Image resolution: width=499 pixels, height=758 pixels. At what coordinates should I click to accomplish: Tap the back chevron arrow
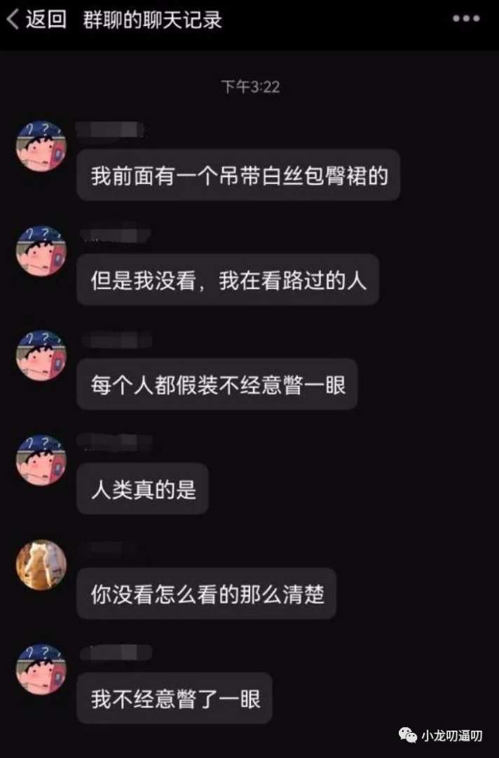(x=13, y=20)
